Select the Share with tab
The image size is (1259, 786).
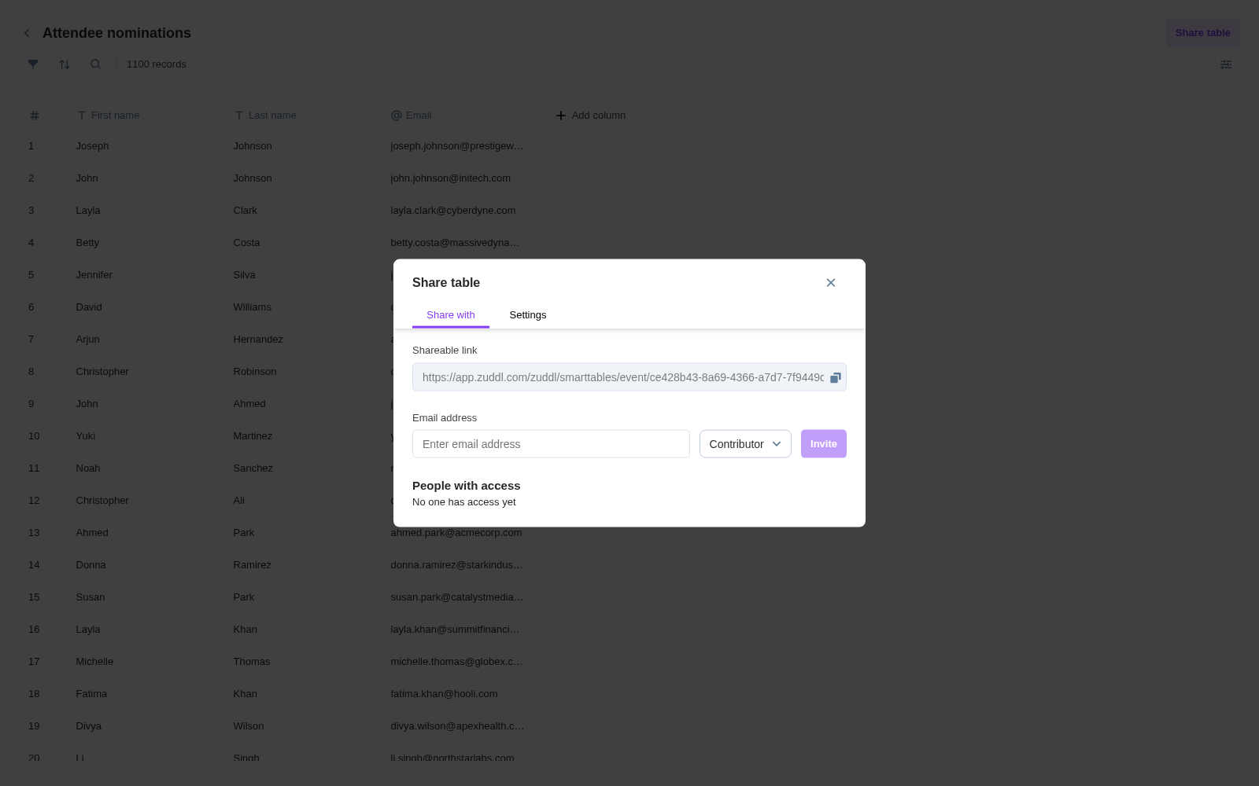tap(451, 315)
